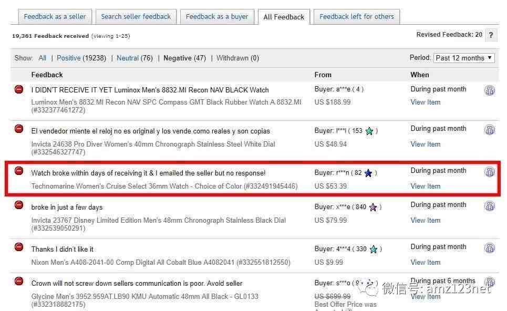Click price US $188.99
The height and width of the screenshot is (311, 507).
333,102
